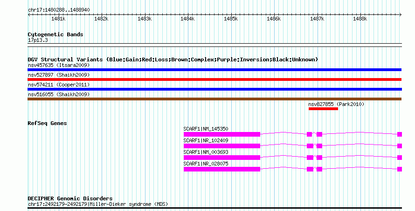Click the large exon block of SCARF1|NM_145350

[222, 134]
